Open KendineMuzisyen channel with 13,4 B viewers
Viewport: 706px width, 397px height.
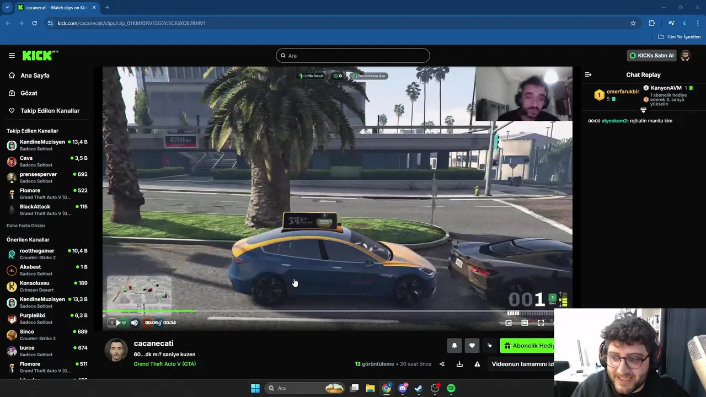coord(47,145)
